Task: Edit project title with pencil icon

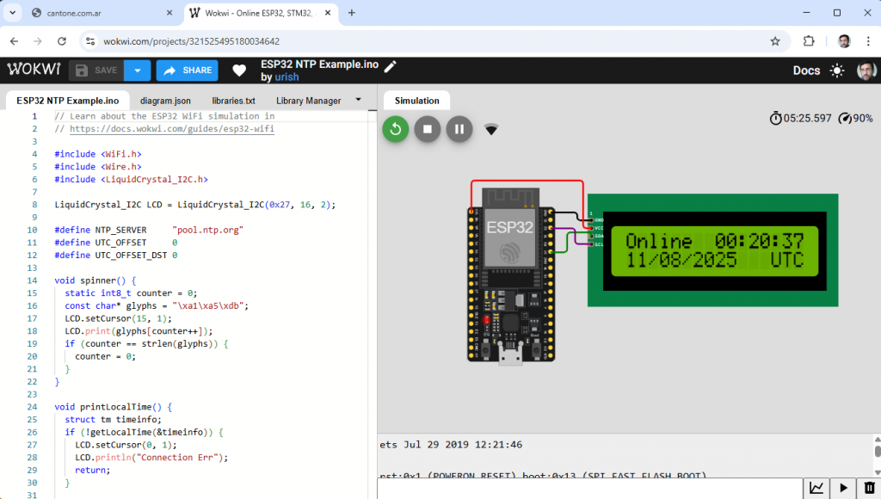Action: [391, 66]
